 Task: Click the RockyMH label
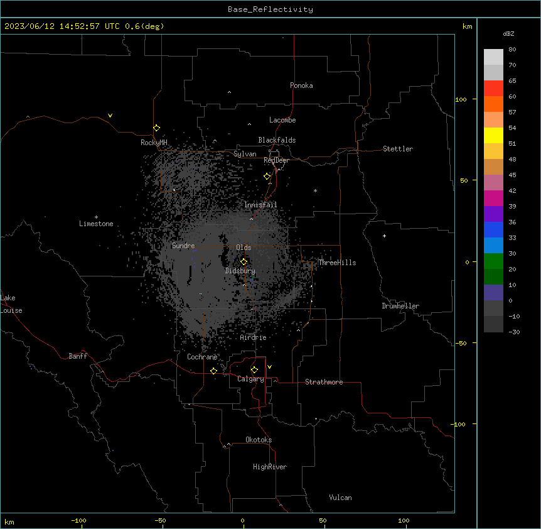click(154, 143)
